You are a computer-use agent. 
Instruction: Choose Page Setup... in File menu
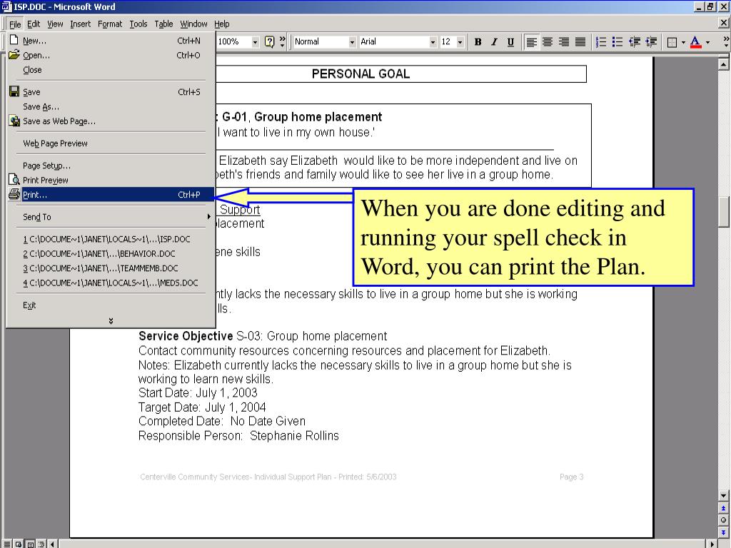pyautogui.click(x=47, y=166)
